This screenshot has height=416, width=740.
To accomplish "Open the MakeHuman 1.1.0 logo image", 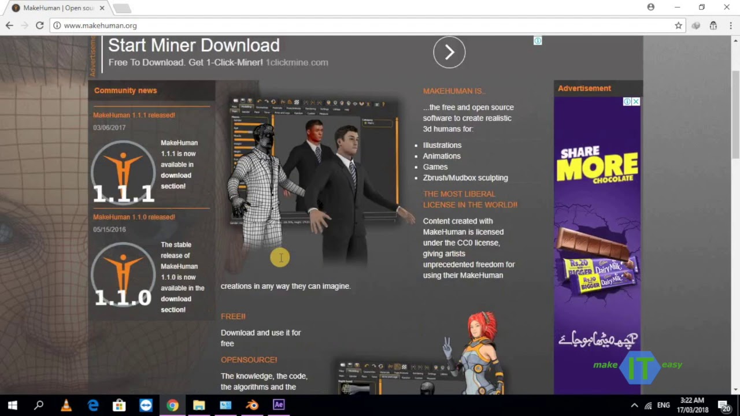I will [123, 274].
